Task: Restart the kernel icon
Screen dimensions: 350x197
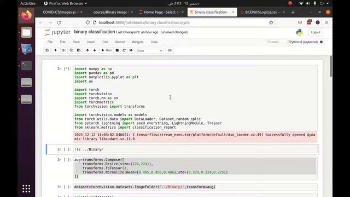Action: [124, 50]
